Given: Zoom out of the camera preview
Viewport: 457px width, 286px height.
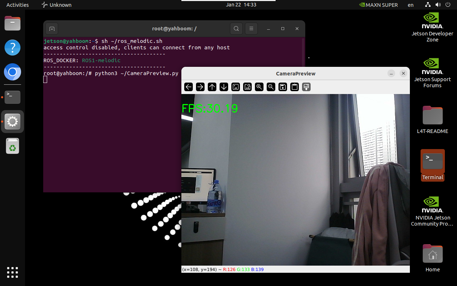Looking at the screenshot, I should tap(271, 87).
